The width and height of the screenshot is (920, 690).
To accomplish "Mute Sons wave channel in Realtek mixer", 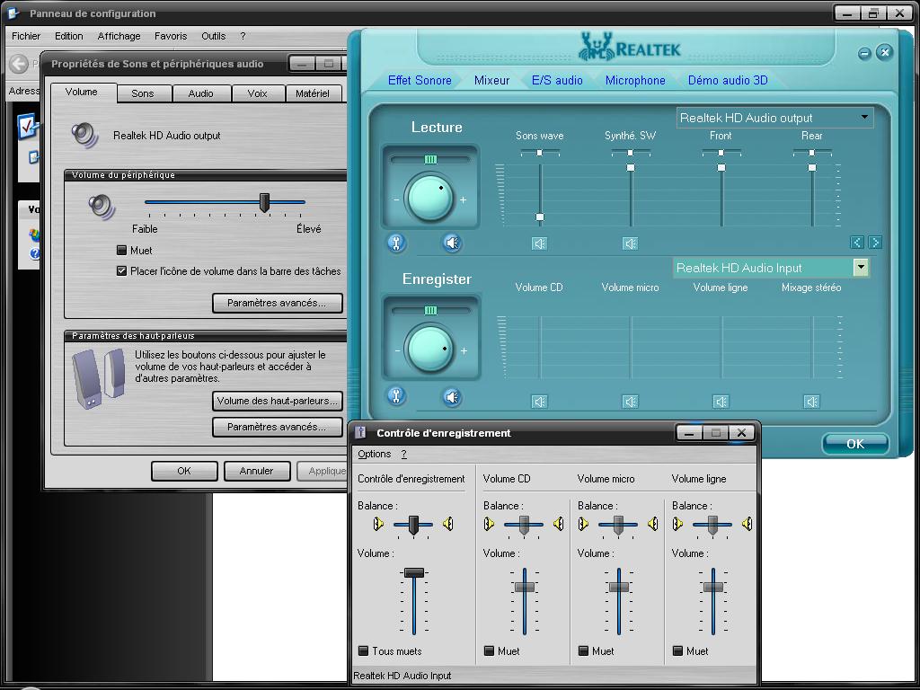I will tap(539, 243).
